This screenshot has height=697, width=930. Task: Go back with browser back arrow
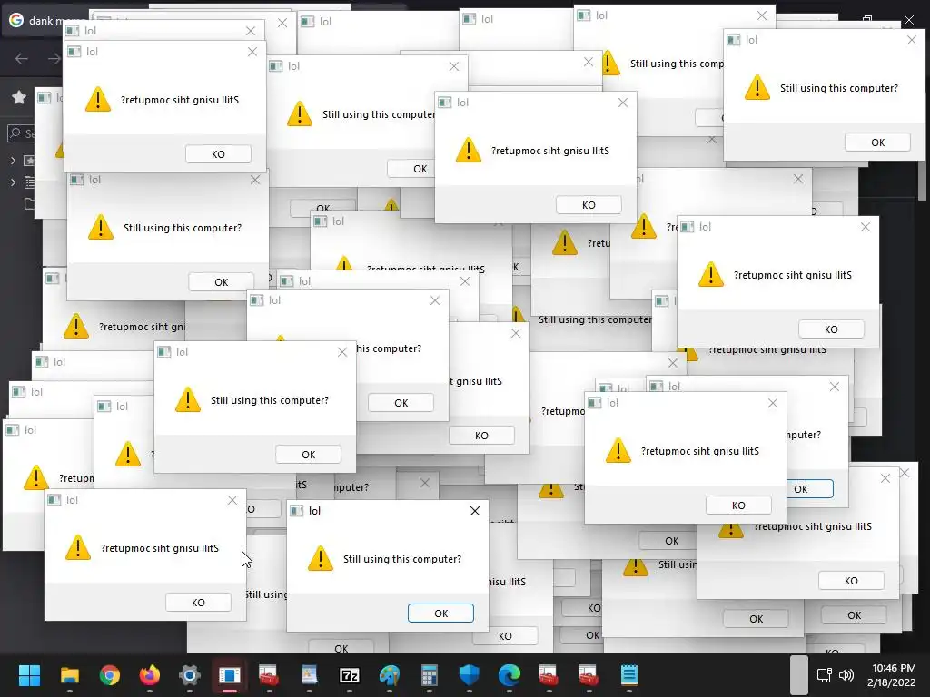click(22, 58)
